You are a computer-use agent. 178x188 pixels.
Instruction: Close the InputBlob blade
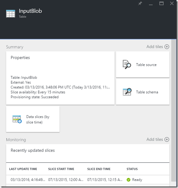[x=172, y=3]
